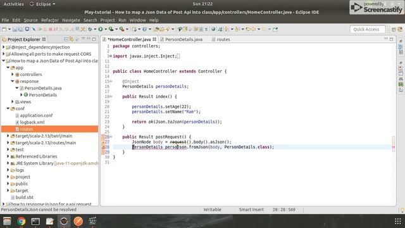
Task: Click Link with Editor in Project Explorer
Action: [72, 39]
